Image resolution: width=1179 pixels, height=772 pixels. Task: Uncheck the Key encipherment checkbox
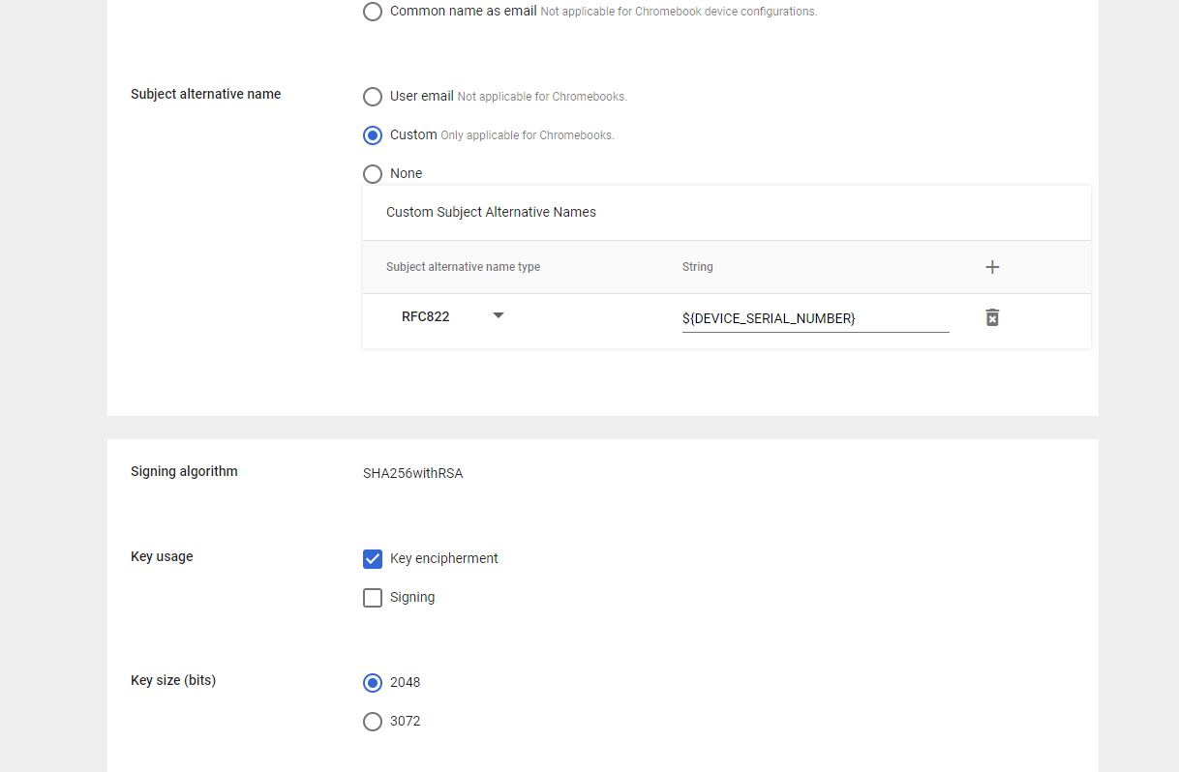click(x=373, y=559)
